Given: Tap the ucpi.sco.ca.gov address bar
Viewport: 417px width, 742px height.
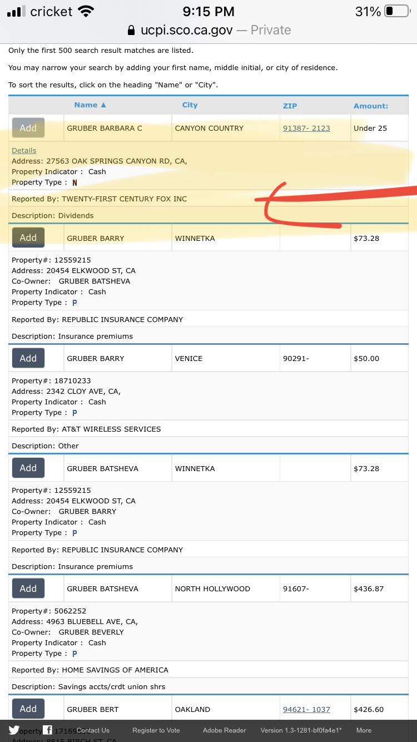Looking at the screenshot, I should (x=209, y=30).
